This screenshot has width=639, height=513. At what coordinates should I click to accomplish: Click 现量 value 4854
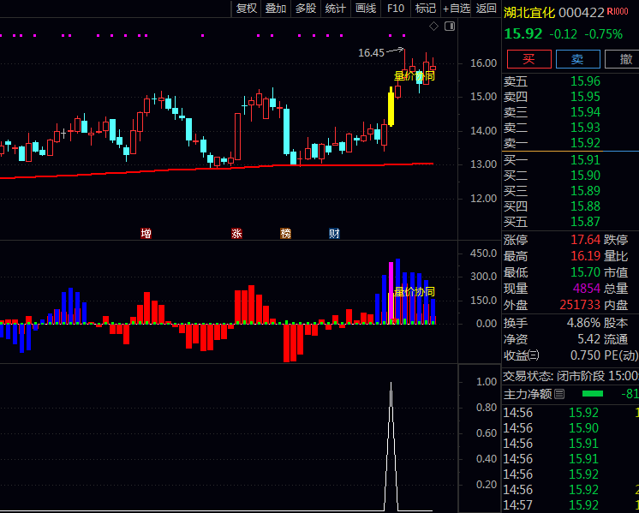pos(587,289)
